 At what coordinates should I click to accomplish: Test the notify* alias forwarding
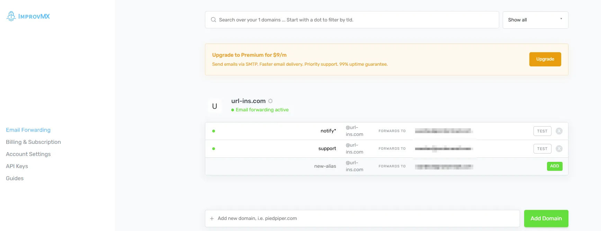542,131
